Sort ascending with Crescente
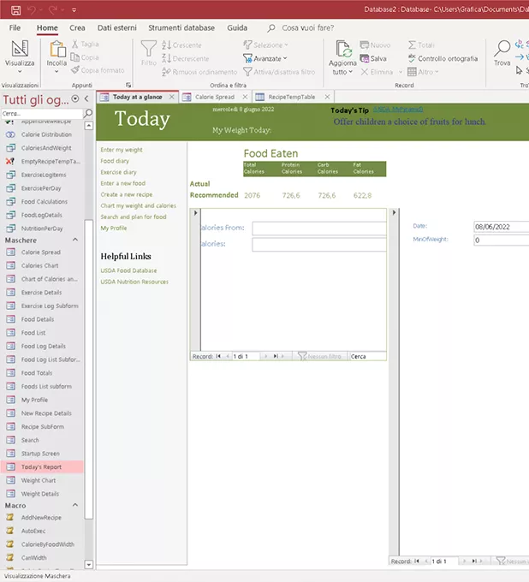Image resolution: width=529 pixels, height=582 pixels. click(182, 45)
